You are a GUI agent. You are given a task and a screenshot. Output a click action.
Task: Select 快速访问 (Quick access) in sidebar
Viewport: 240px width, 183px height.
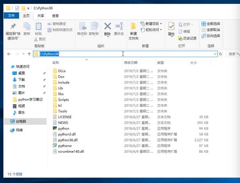[x=20, y=66]
